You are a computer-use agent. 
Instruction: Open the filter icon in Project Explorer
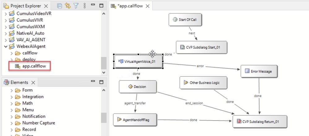[76, 6]
